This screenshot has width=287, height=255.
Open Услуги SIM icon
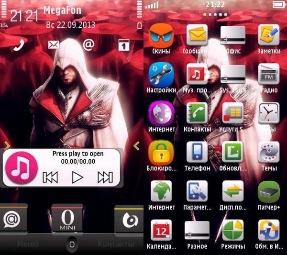tap(233, 113)
